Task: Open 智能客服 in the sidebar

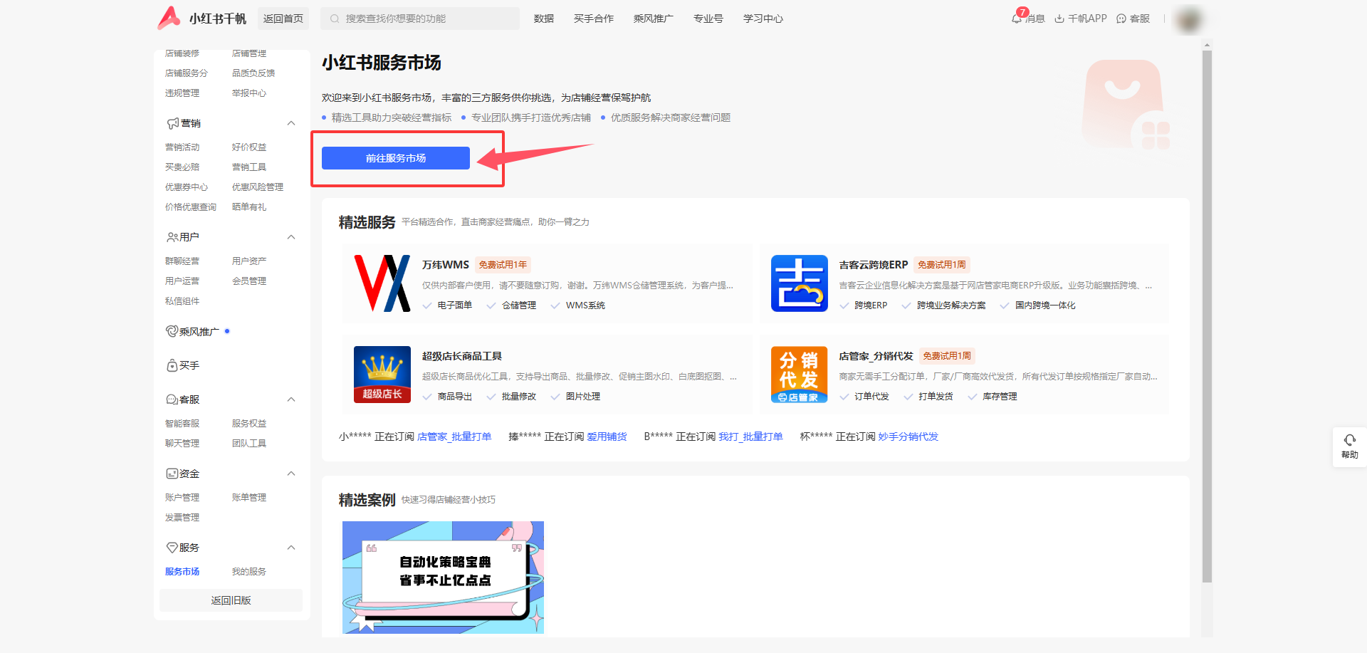Action: coord(182,424)
